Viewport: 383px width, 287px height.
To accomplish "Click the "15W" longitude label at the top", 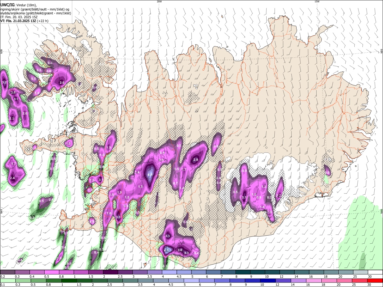I will (317, 1).
